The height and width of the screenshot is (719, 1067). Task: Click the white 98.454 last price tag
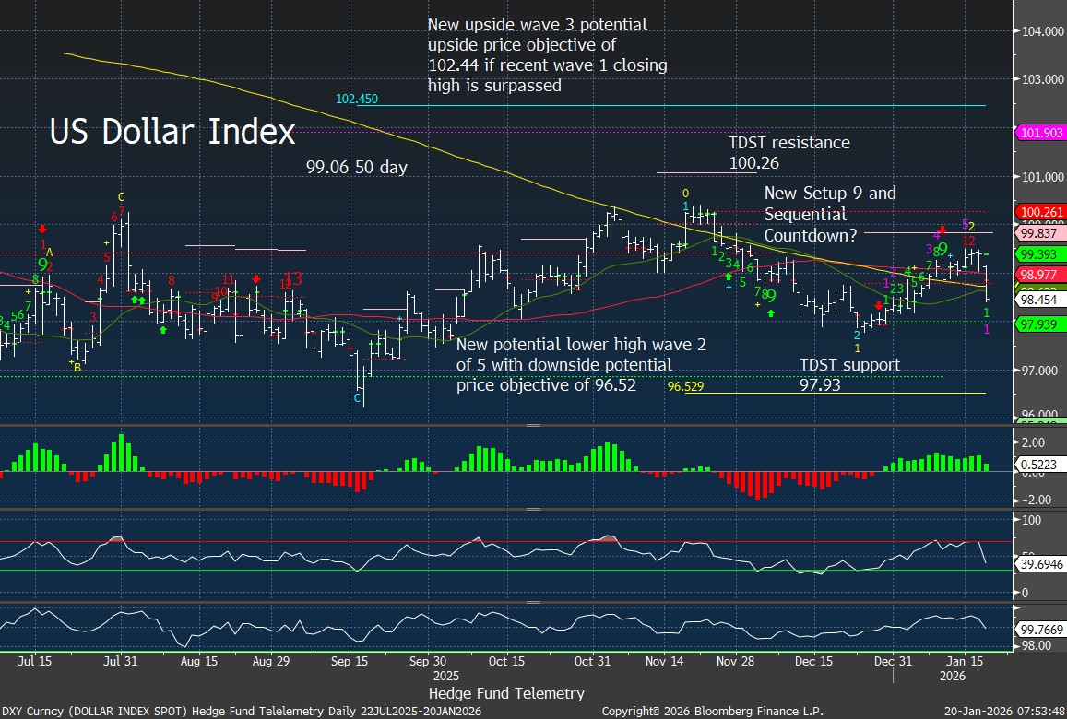(1040, 300)
